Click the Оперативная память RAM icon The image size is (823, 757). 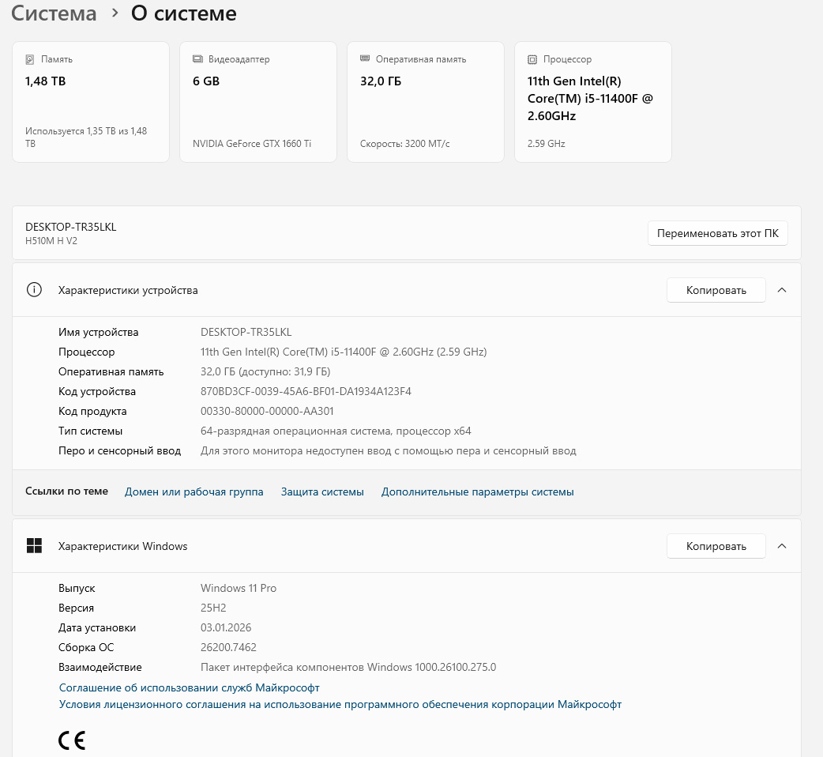coord(365,59)
